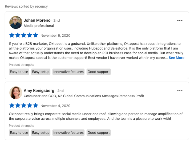Viewport: 194px width, 142px height.
Task: Click Easy to use tag in Amy's review
Action: click(x=19, y=133)
